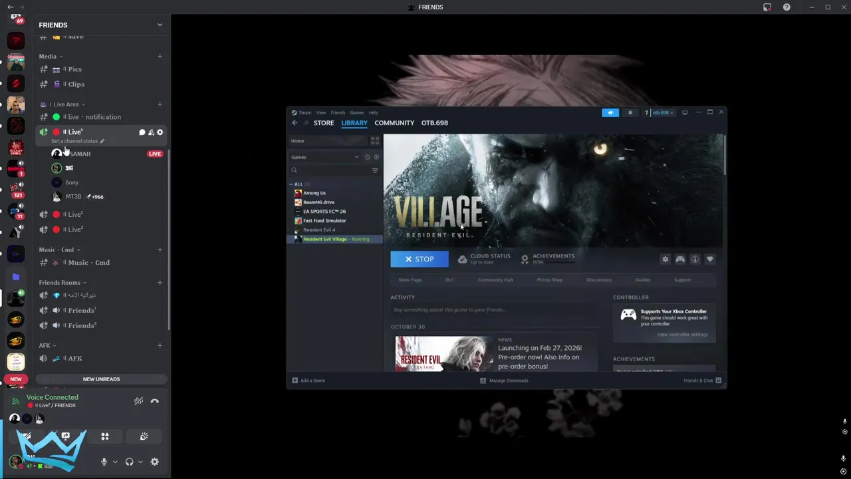The width and height of the screenshot is (851, 479).
Task: Edit Live¹ channel settings gear
Action: point(160,132)
